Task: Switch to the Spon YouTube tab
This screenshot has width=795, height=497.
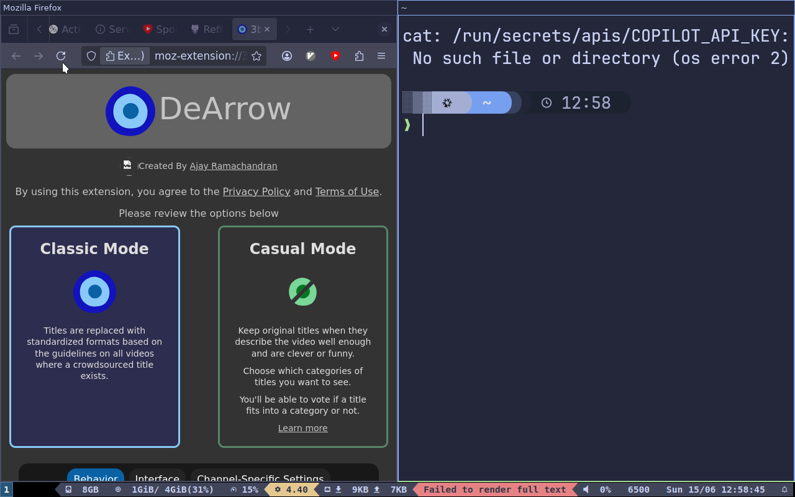Action: pyautogui.click(x=160, y=29)
